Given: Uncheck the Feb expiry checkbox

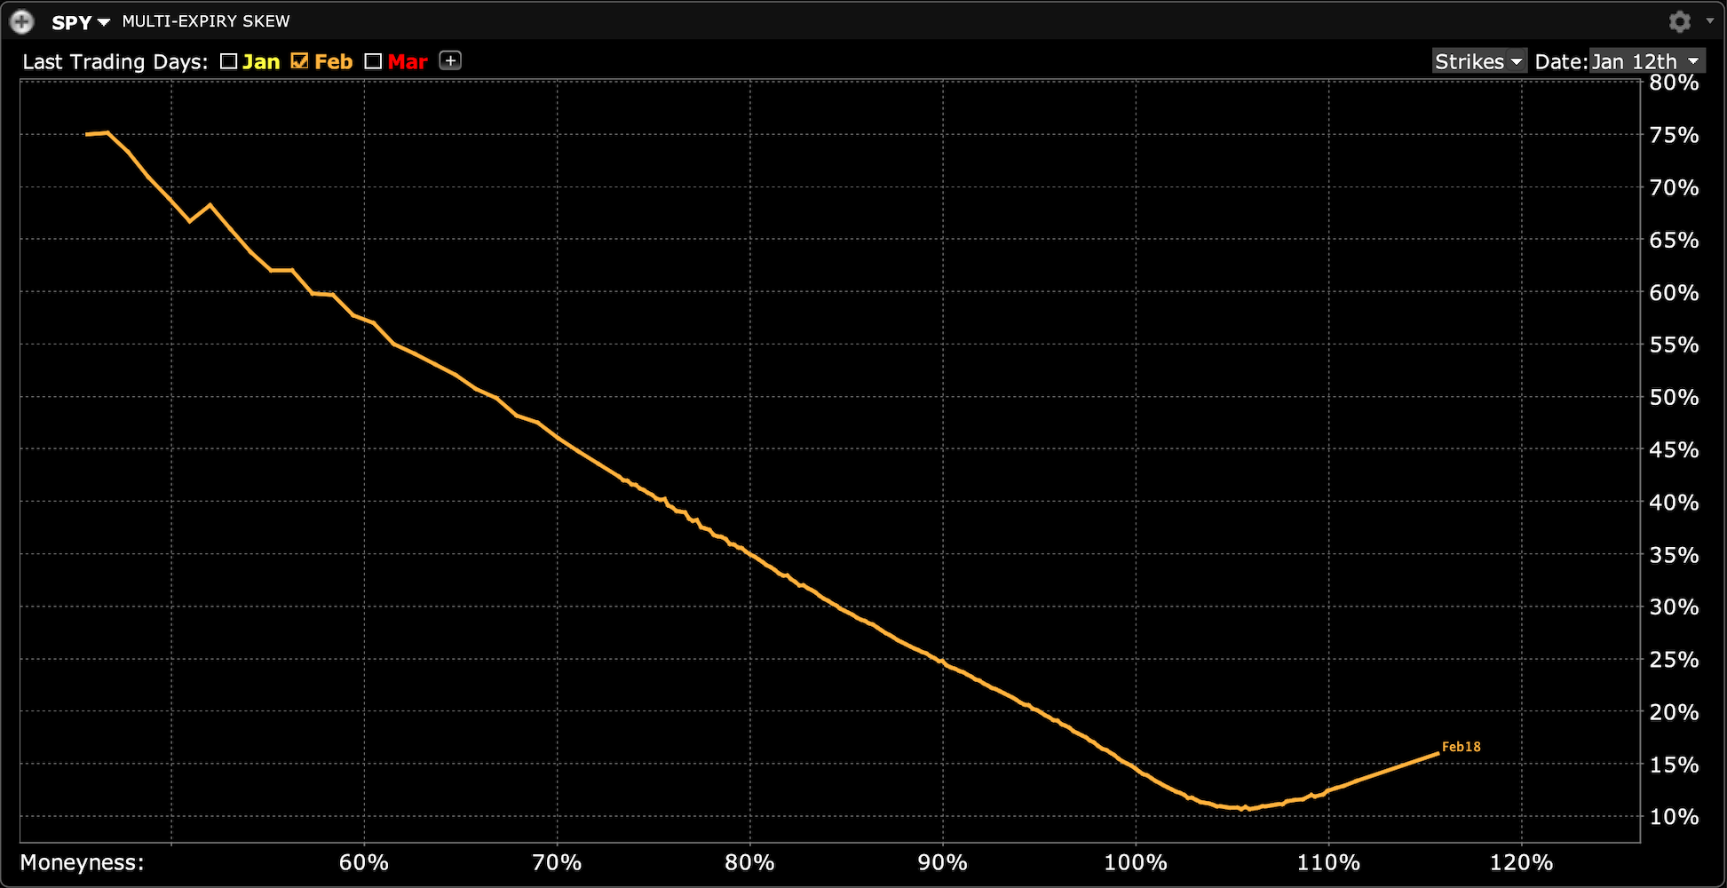Looking at the screenshot, I should (x=300, y=61).
